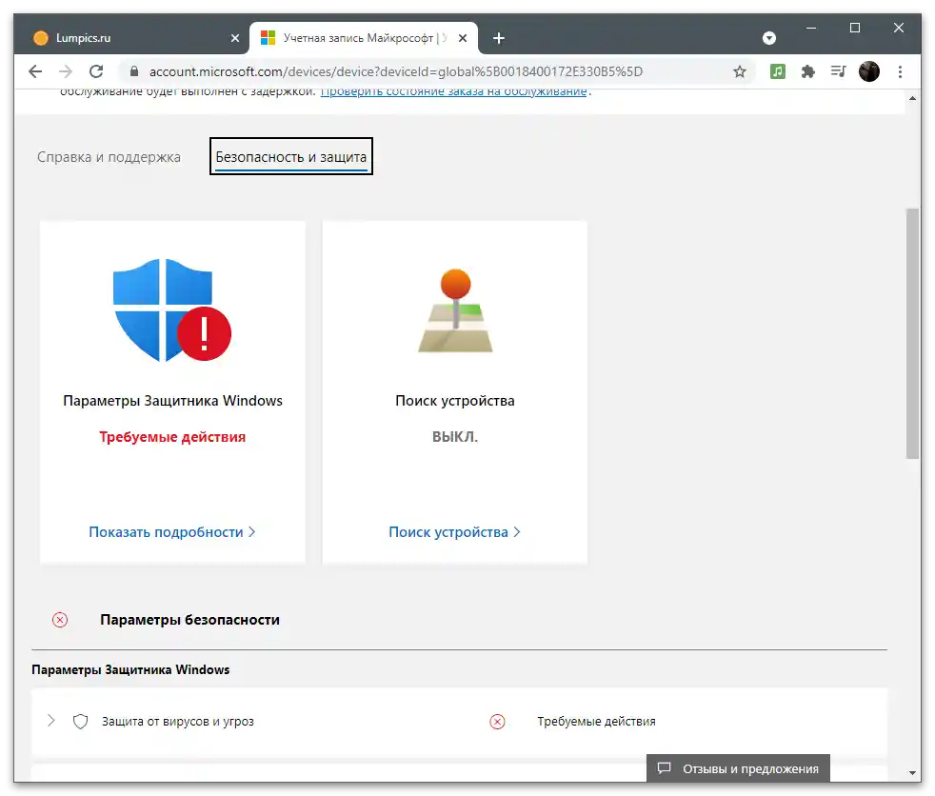935x796 pixels.
Task: Click the page vertical scrollbar thumb
Action: tap(912, 334)
